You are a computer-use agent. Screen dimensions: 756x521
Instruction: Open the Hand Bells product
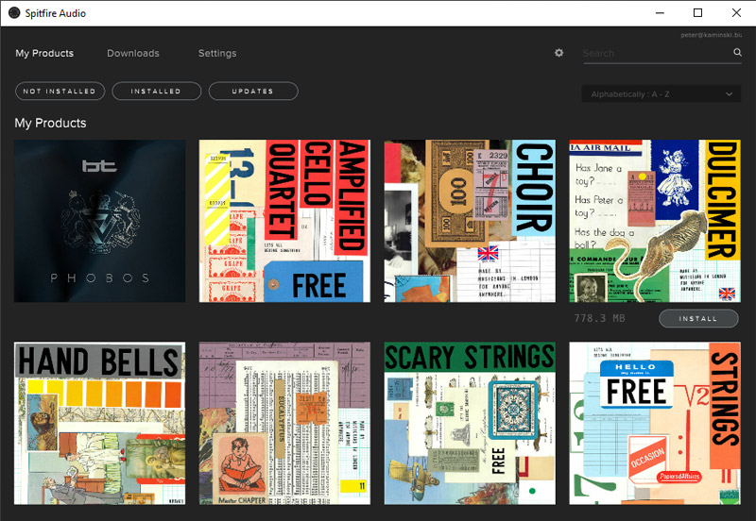tap(99, 423)
